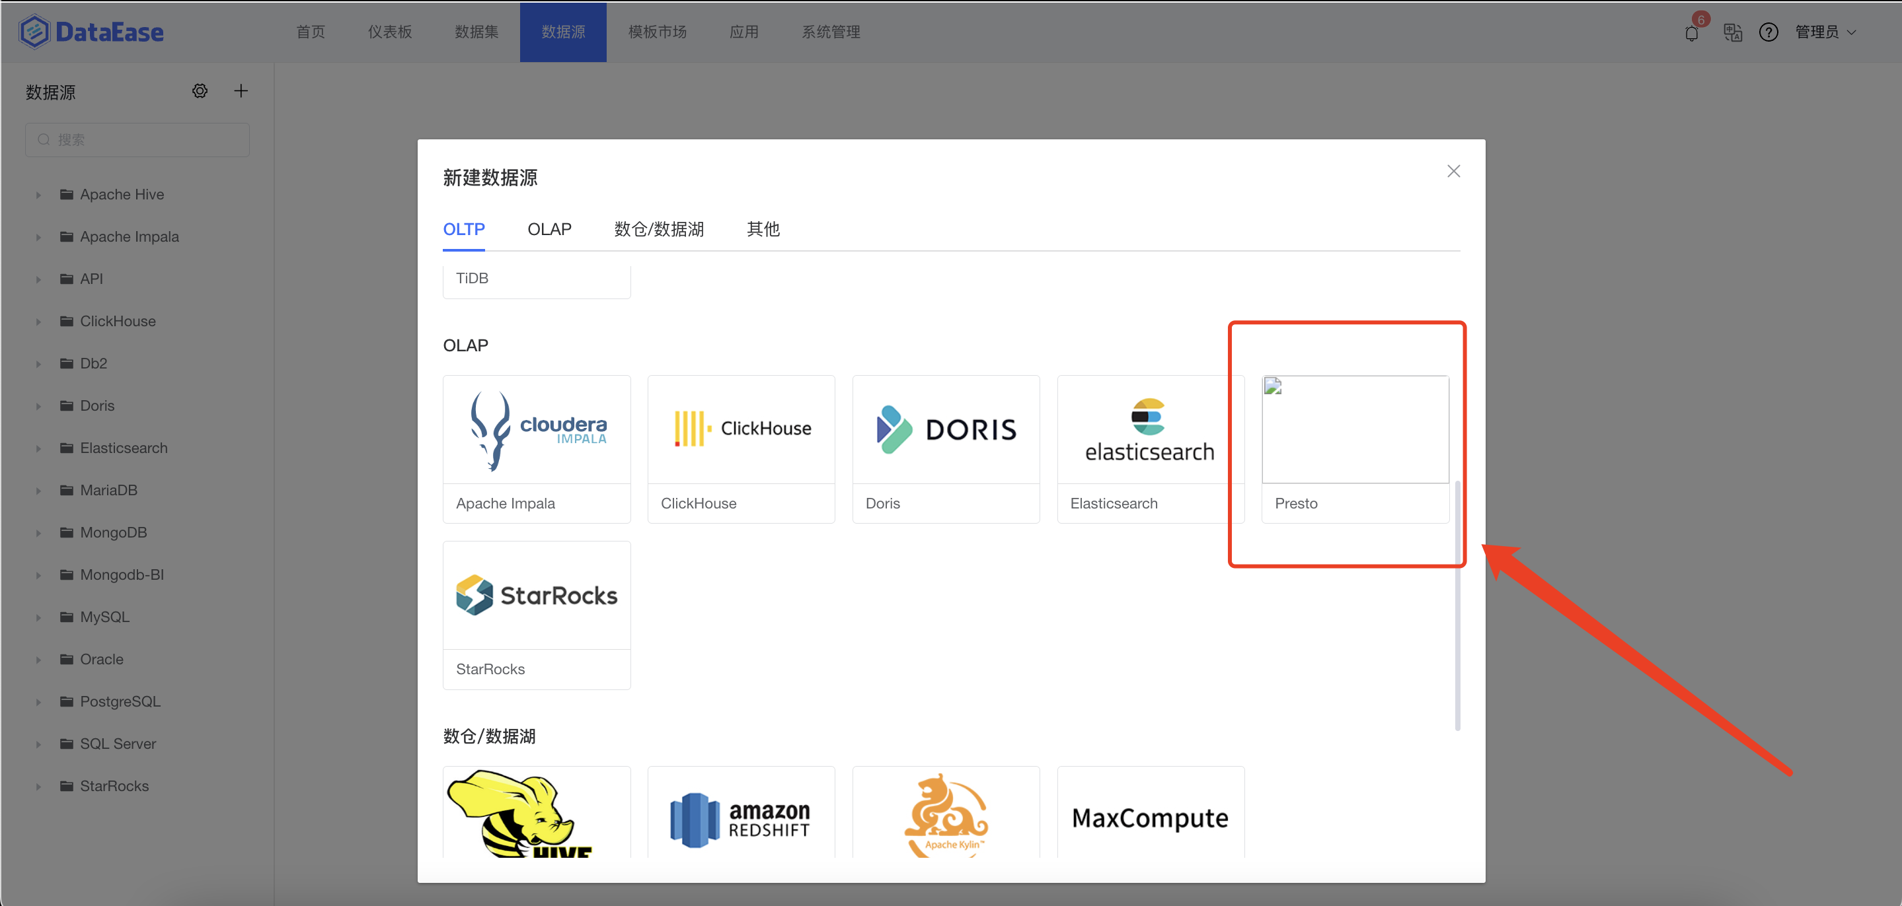The width and height of the screenshot is (1902, 906).
Task: Click the datasource search input field
Action: (137, 139)
